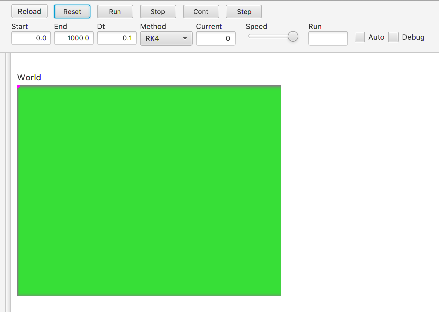Image resolution: width=439 pixels, height=312 pixels.
Task: Advance one step with Step button
Action: click(244, 12)
